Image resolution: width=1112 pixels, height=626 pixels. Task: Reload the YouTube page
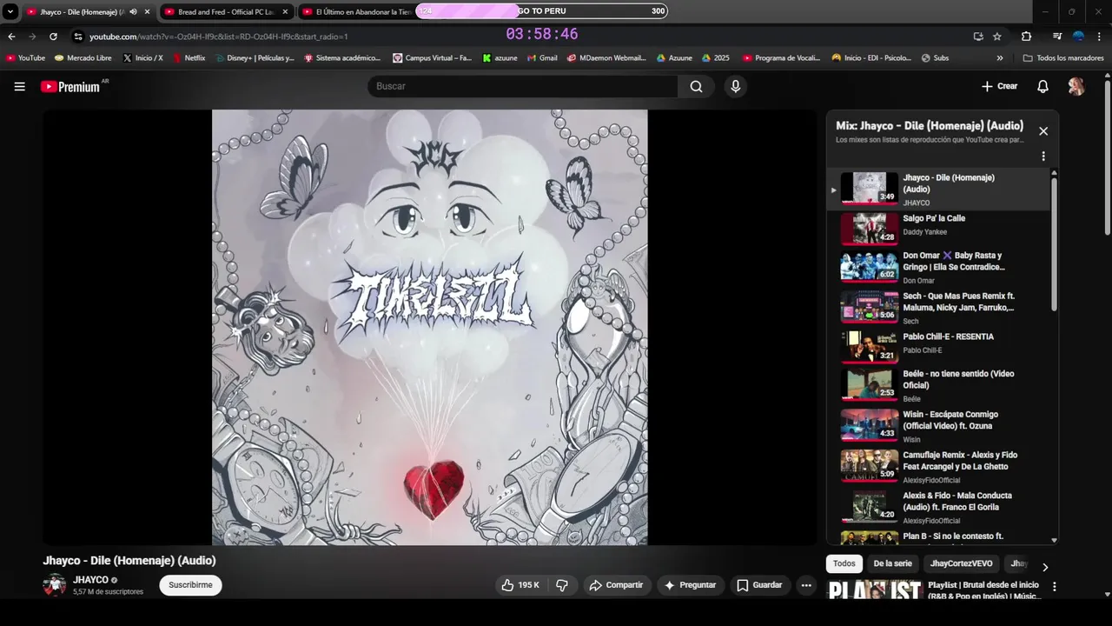(53, 37)
